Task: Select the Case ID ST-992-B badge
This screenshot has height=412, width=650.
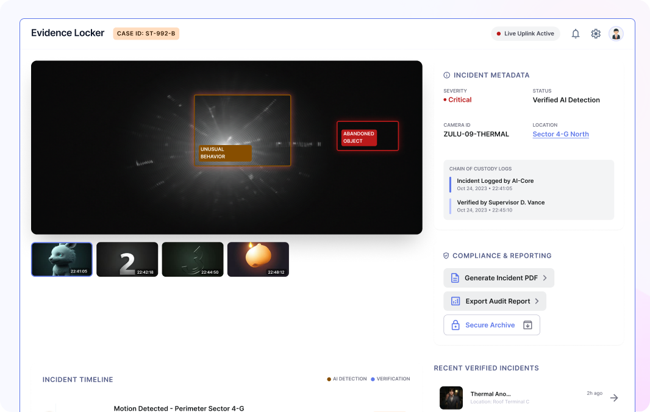Action: coord(146,34)
